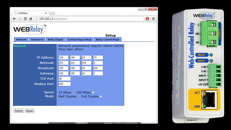Click the TCP Port field
The width and height of the screenshot is (231, 130).
pos(65,79)
